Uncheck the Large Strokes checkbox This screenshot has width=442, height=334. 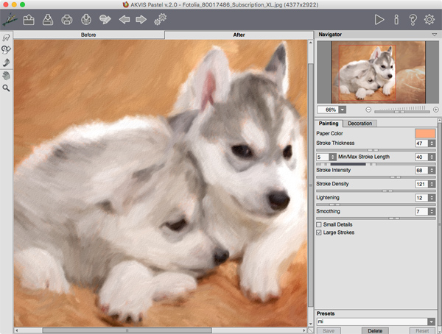tap(319, 232)
